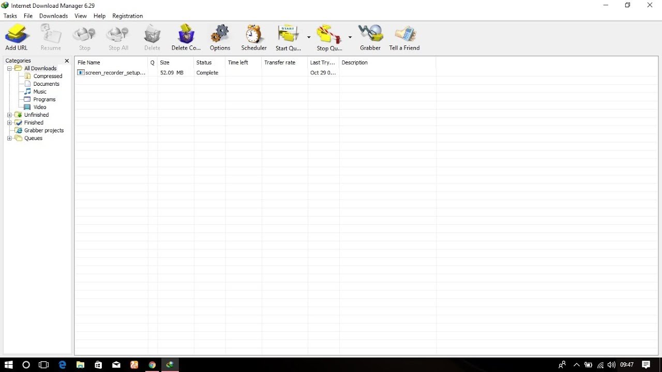Click the Stop All toolbar icon
The height and width of the screenshot is (372, 662).
point(118,37)
